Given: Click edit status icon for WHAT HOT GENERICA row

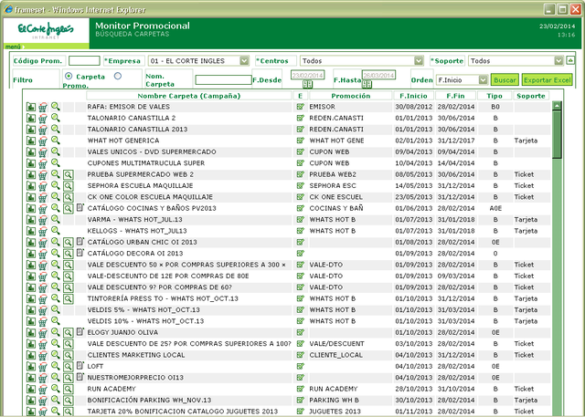Looking at the screenshot, I should (301, 141).
